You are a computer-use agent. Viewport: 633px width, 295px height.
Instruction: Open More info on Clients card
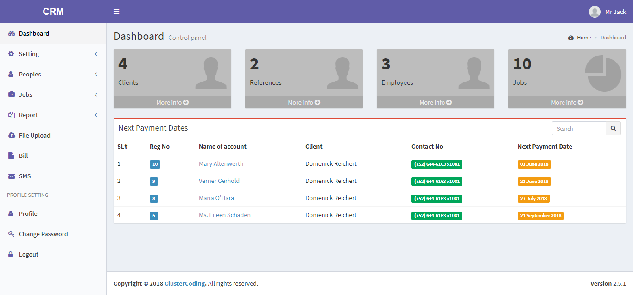pos(172,102)
